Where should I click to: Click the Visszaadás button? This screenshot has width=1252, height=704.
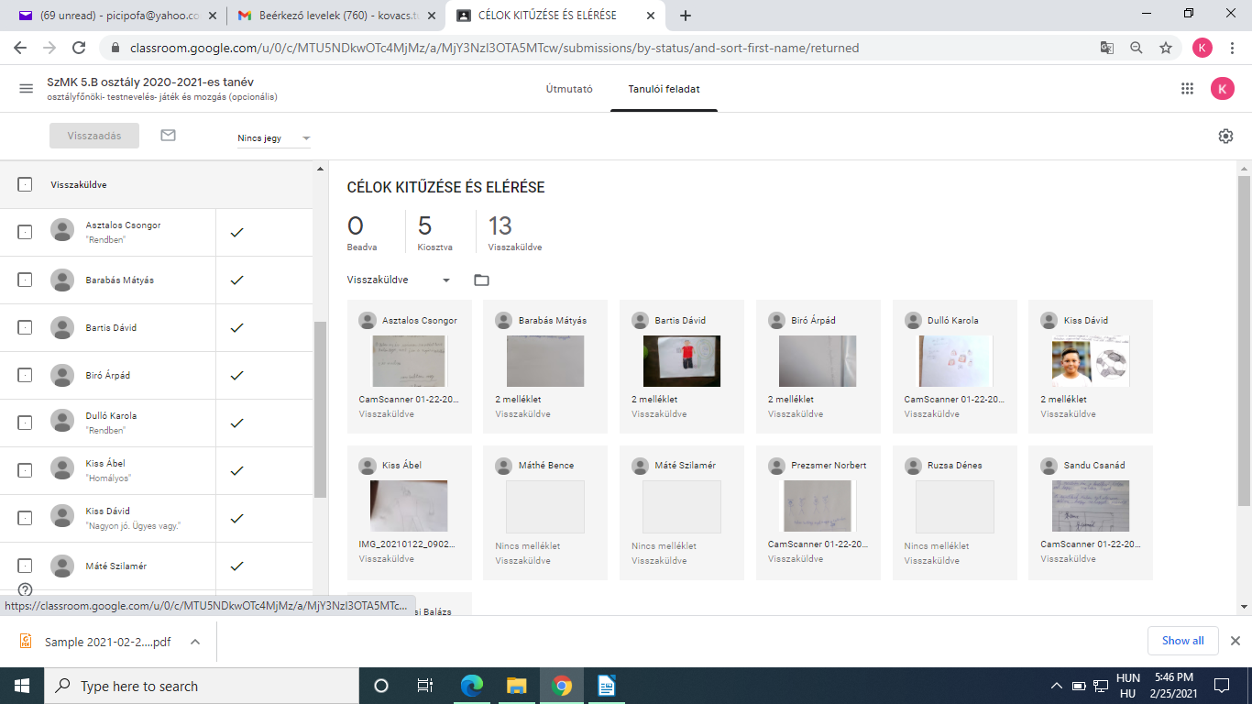(94, 136)
